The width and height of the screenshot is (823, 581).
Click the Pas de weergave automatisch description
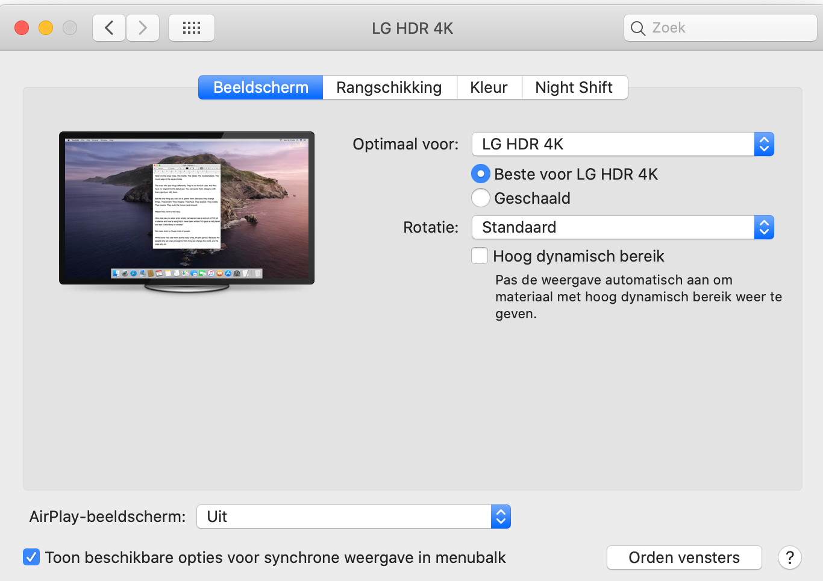(639, 297)
